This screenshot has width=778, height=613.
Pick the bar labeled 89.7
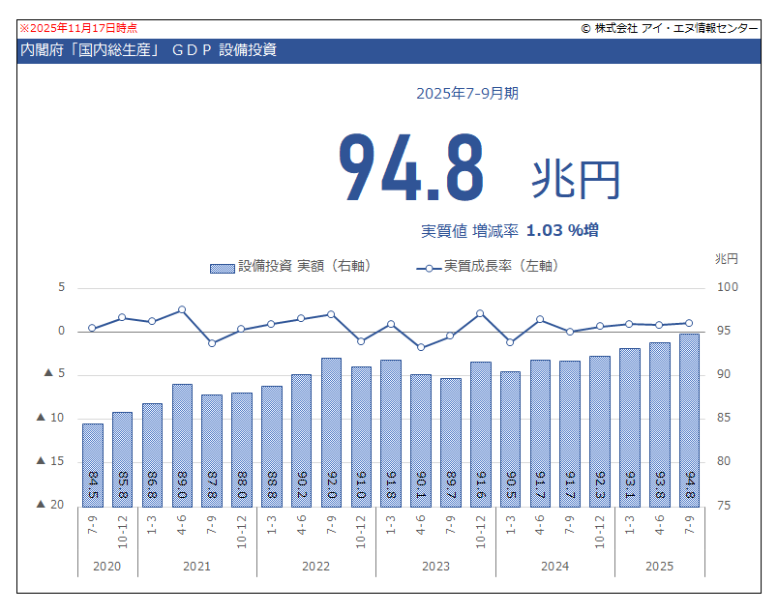(x=450, y=441)
